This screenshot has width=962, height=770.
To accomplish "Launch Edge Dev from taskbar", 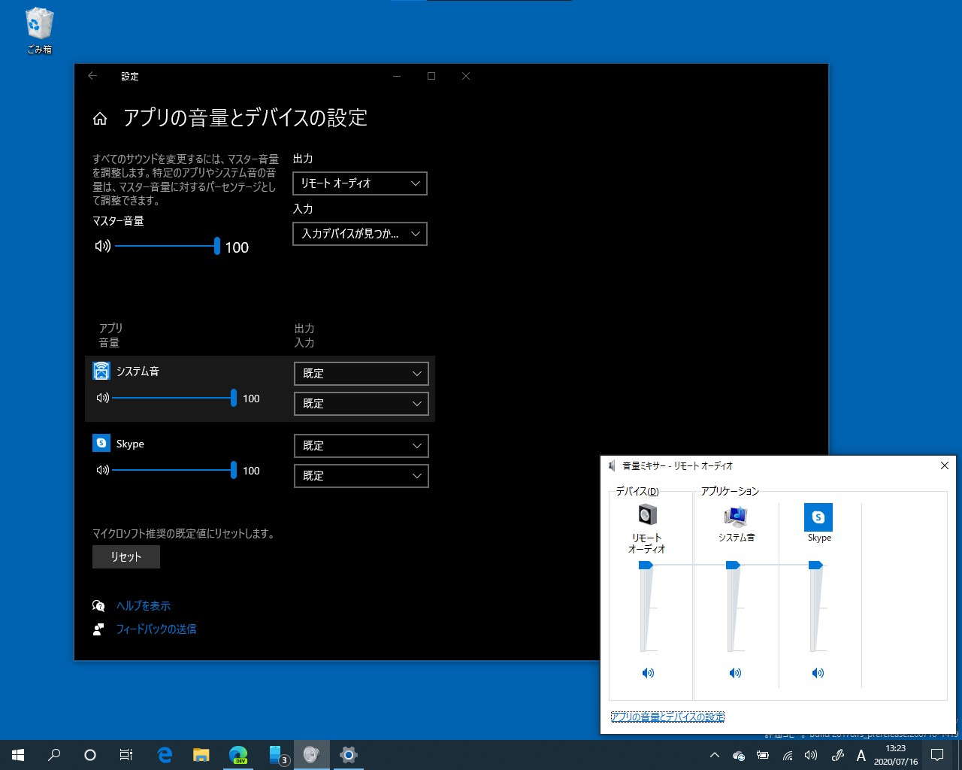I will coord(237,755).
